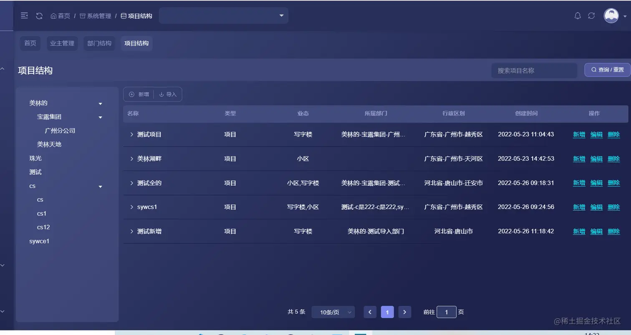Click the refresh icon near the bell

tap(591, 15)
